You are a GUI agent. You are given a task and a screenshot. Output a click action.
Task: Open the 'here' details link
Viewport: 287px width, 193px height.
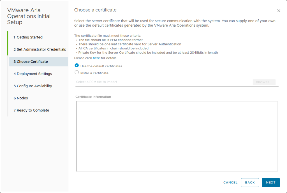[96, 58]
